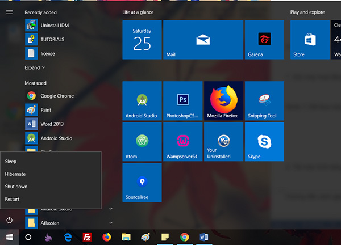Select Sleep from the power menu
Viewport: 341px width, 245px height.
tap(11, 162)
